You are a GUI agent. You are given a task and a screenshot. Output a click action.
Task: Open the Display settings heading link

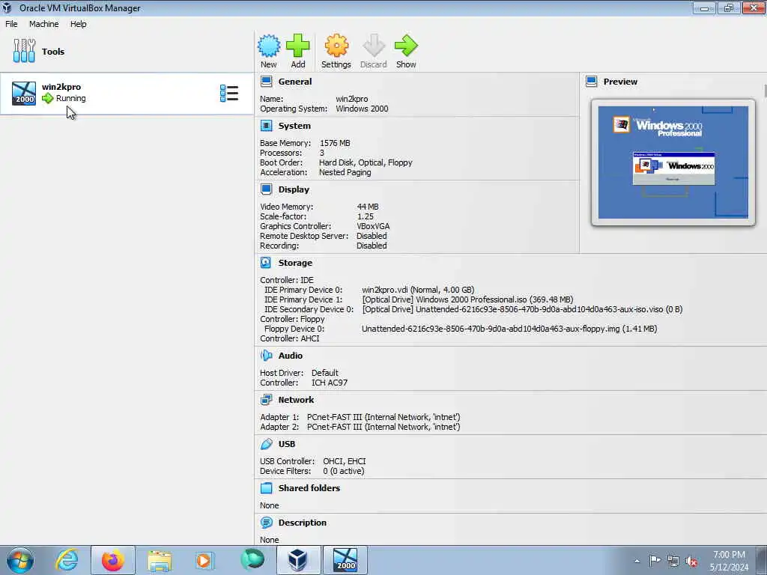tap(294, 189)
